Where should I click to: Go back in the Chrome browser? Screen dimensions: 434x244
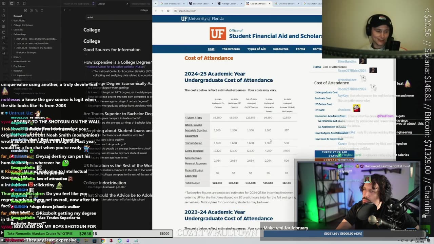point(156,11)
